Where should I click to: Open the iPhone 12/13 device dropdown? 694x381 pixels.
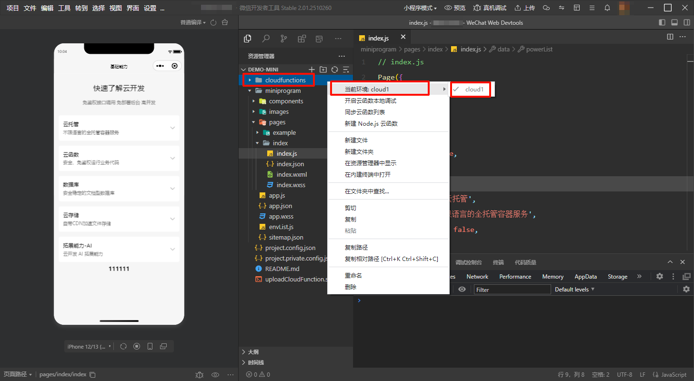coord(89,346)
